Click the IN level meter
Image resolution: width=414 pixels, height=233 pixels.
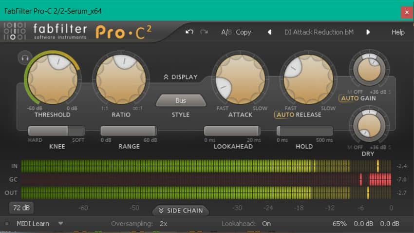tap(206, 166)
